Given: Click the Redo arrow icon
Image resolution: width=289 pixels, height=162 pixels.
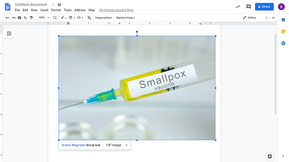Looking at the screenshot, I should point(14,18).
